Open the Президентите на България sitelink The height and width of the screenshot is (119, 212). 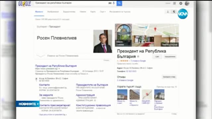(x=92, y=85)
